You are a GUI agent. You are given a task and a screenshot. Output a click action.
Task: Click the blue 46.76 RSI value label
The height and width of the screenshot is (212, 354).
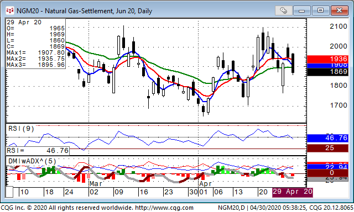click(x=327, y=138)
